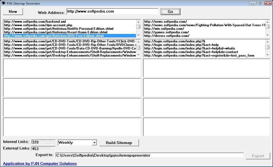Click scroll up arrow of backend.xml list
The image size is (273, 167).
pos(138,22)
